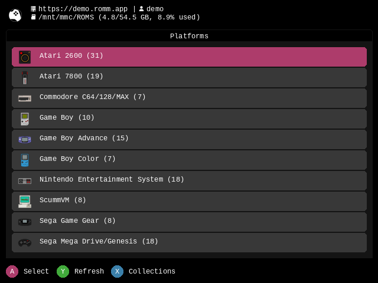Click the Sega Game Gear icon
This screenshot has height=283, width=378.
tap(25, 222)
